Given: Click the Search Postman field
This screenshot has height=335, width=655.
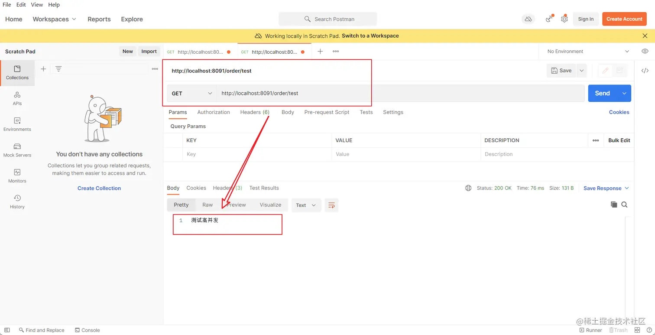Looking at the screenshot, I should point(328,19).
